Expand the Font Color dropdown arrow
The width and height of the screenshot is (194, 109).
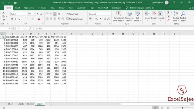click(x=42, y=19)
